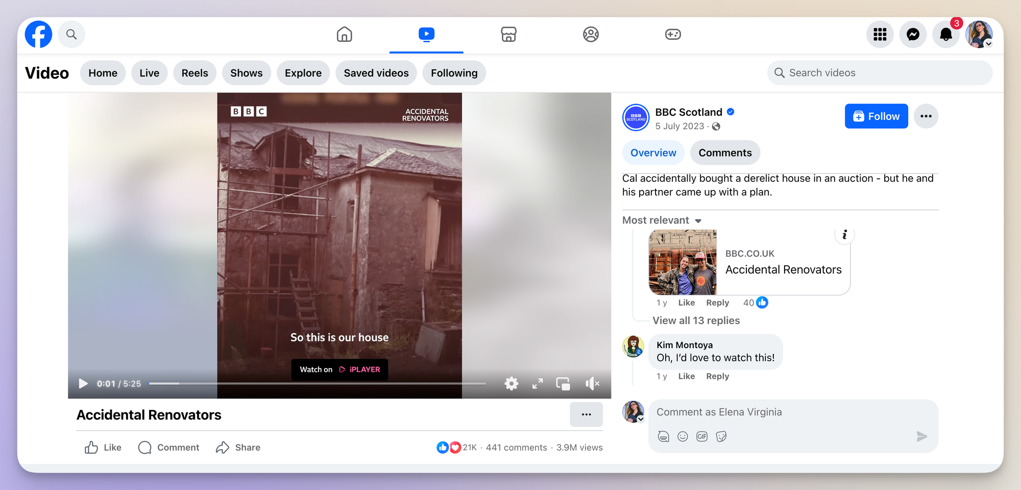Follow BBC Scotland

(876, 116)
